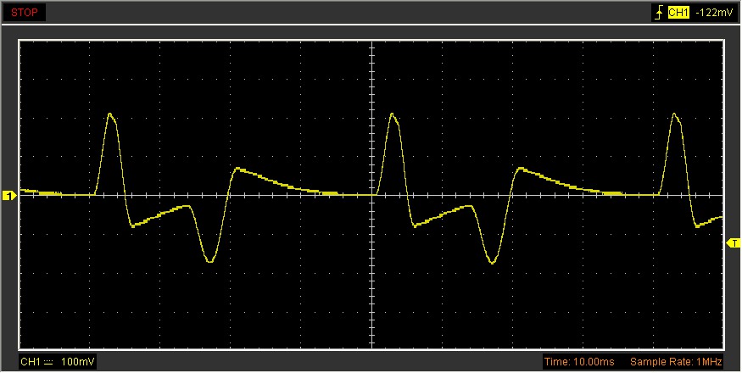Select the yellow CH1 trigger source label
The image size is (742, 373).
pyautogui.click(x=678, y=13)
